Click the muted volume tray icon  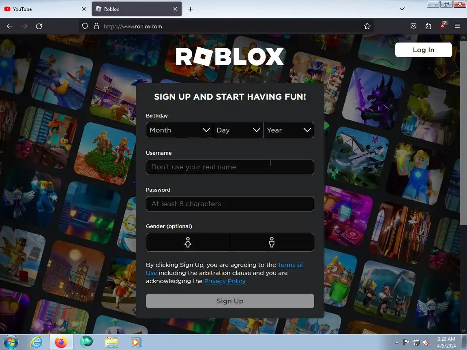(426, 343)
